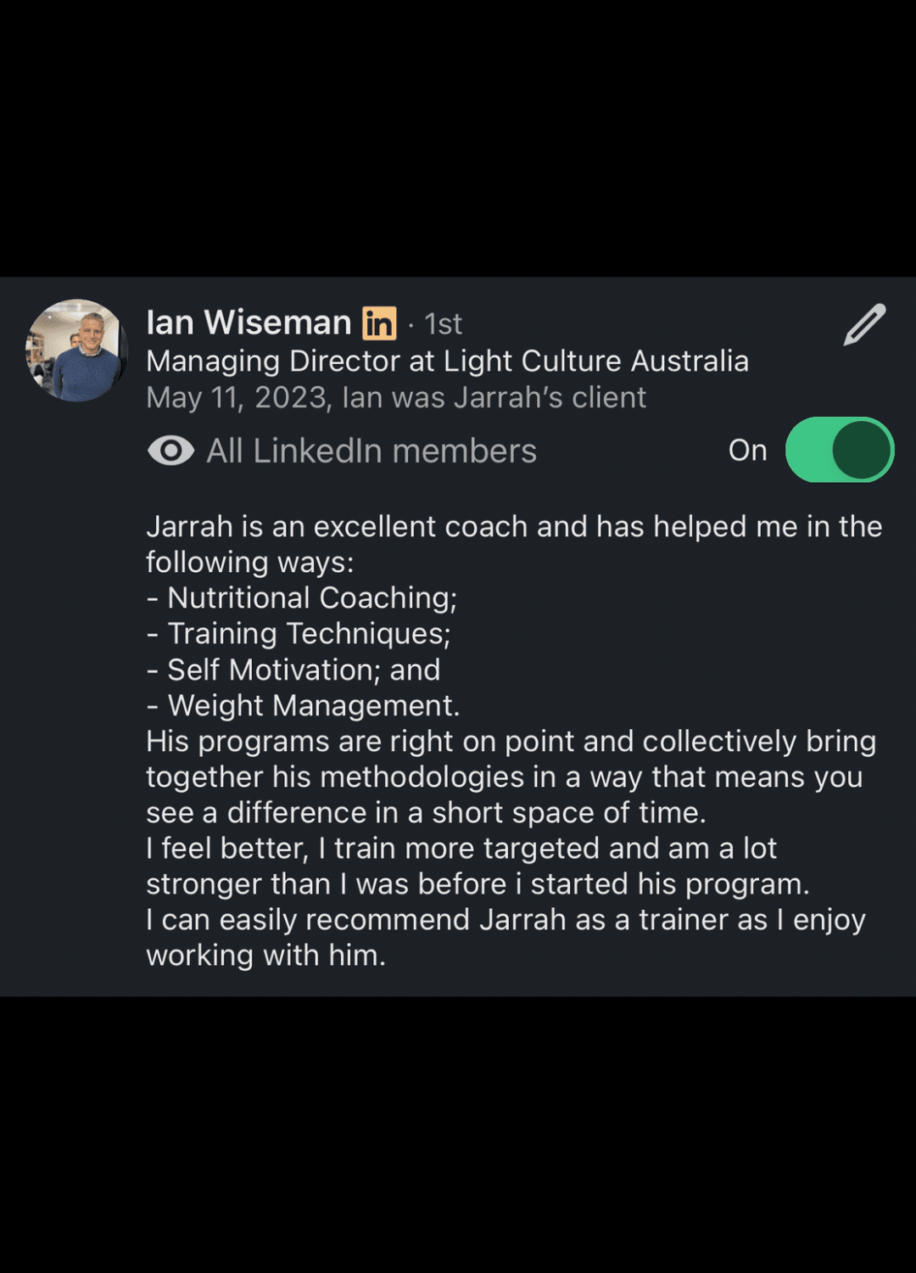Click the LinkedIn Premium badge icon
This screenshot has width=916, height=1273.
coord(379,323)
